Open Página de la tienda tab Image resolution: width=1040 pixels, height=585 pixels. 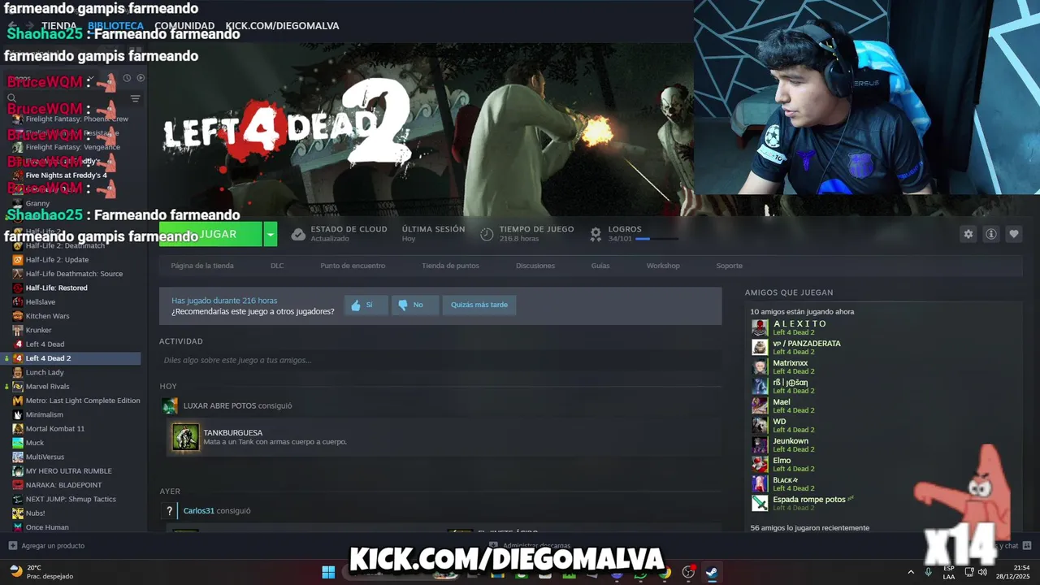pos(202,266)
